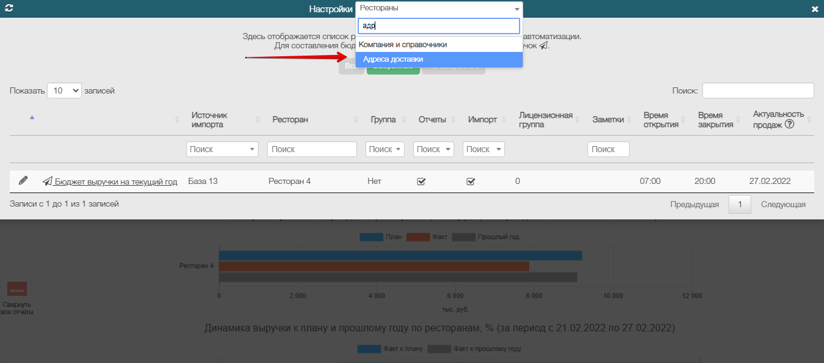This screenshot has height=363, width=824.
Task: Click help question mark near Актуальность продаж
Action: point(789,124)
